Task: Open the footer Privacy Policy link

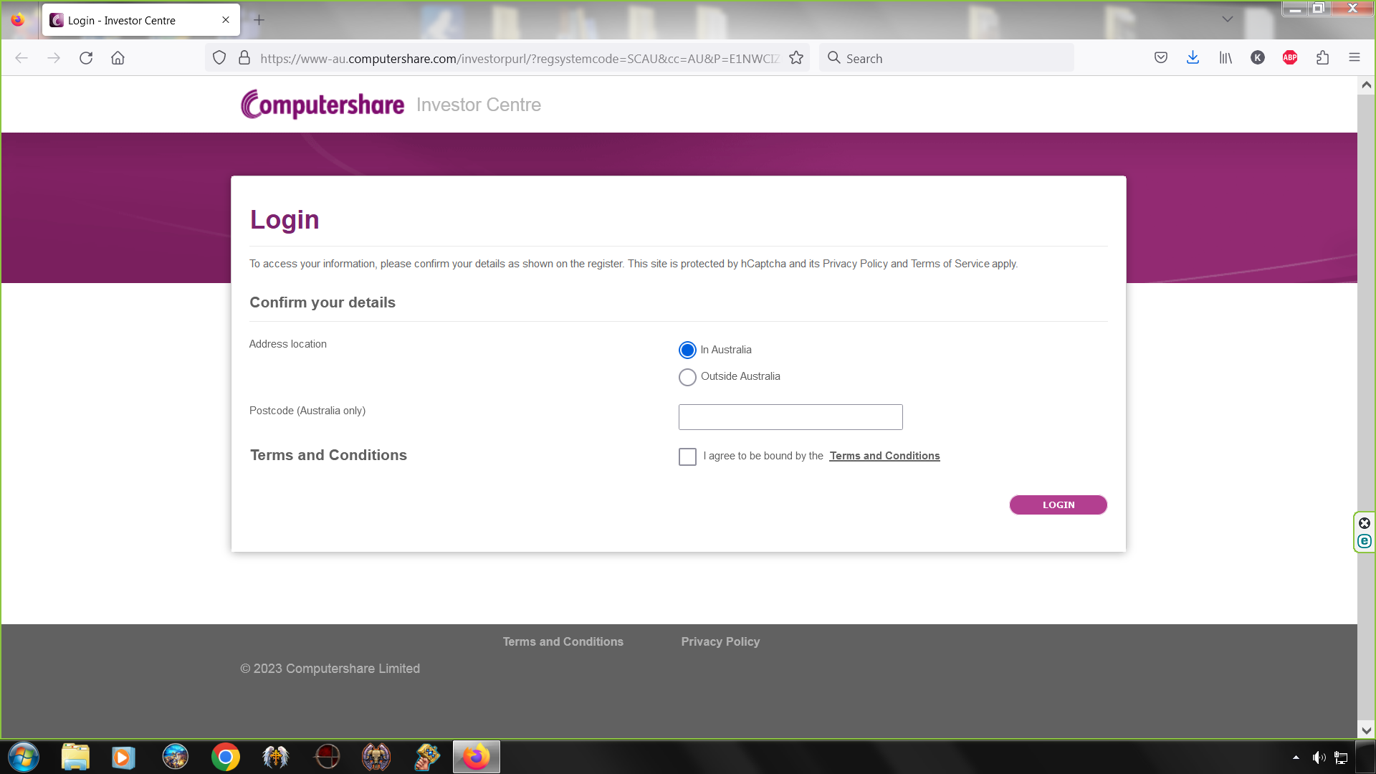Action: [x=720, y=641]
